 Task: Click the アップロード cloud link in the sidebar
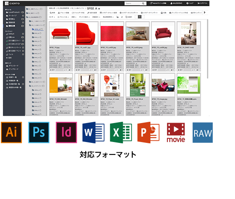(12, 69)
